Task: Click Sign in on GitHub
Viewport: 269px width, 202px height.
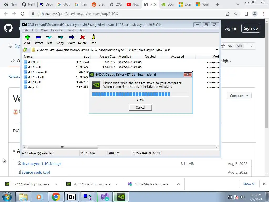Action: [231, 28]
